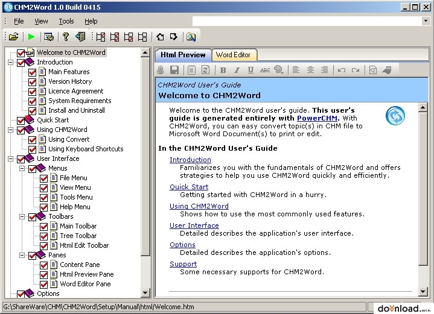434x314 pixels.
Task: Open the Introduction link in preview
Action: pos(190,160)
